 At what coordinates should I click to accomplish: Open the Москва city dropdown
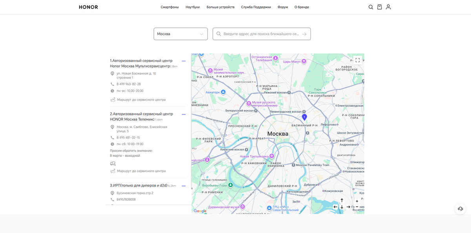[181, 34]
